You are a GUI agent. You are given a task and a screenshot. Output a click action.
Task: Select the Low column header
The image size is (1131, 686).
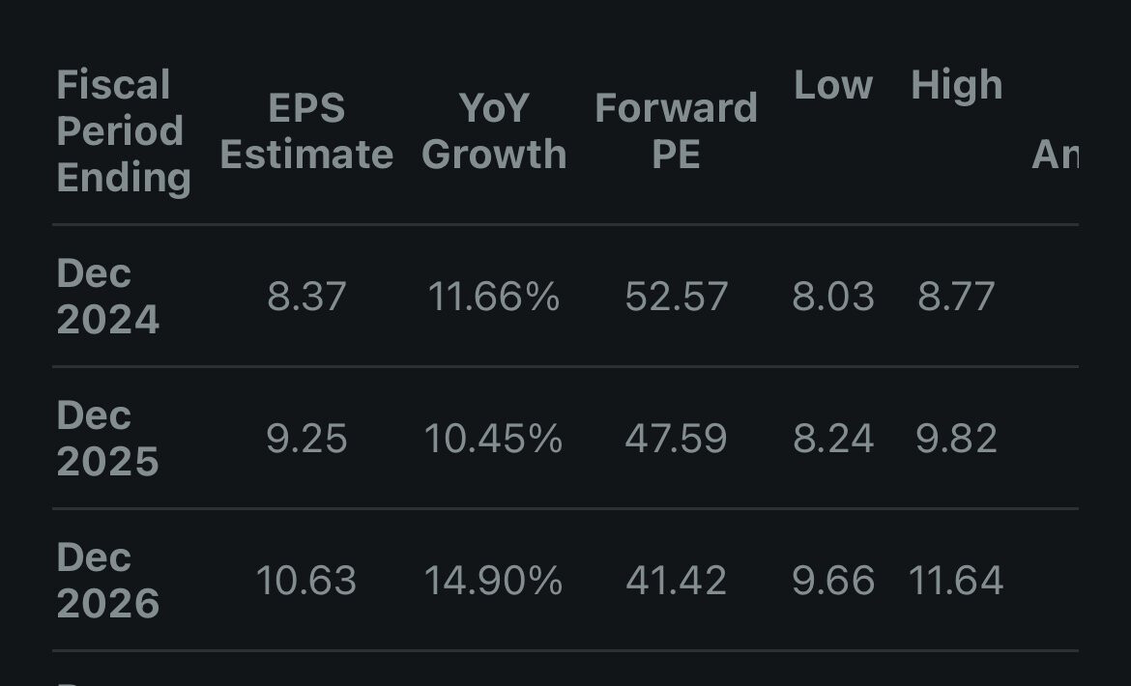click(x=833, y=86)
